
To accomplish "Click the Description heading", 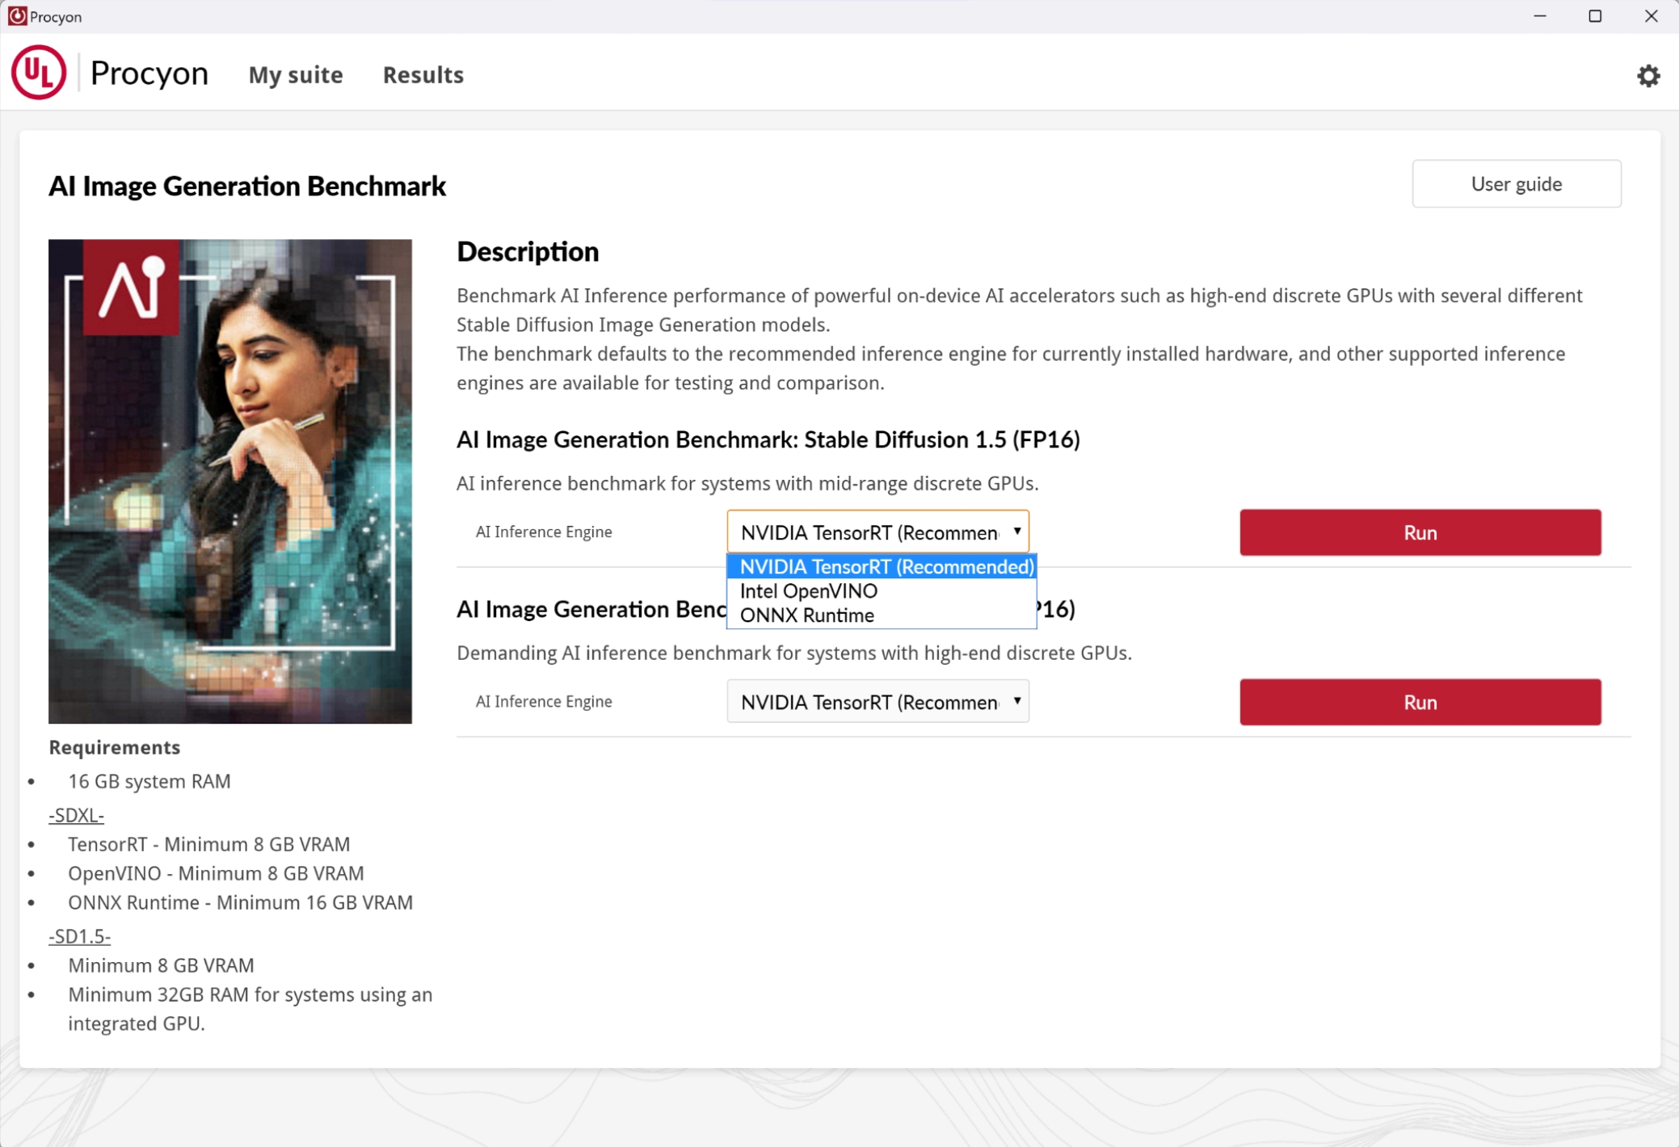I will [528, 251].
